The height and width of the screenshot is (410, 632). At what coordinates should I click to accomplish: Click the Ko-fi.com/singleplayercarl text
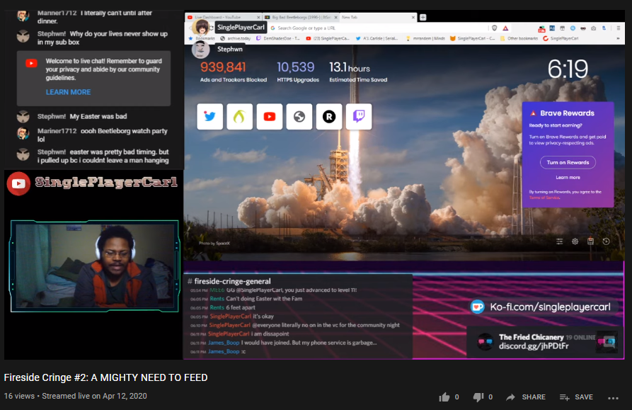550,307
